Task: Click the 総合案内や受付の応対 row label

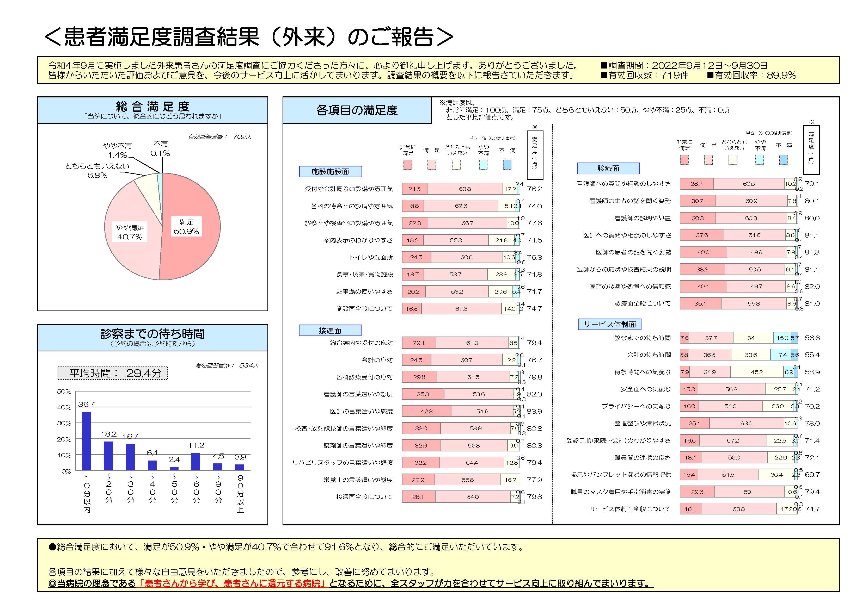Action: 362,343
